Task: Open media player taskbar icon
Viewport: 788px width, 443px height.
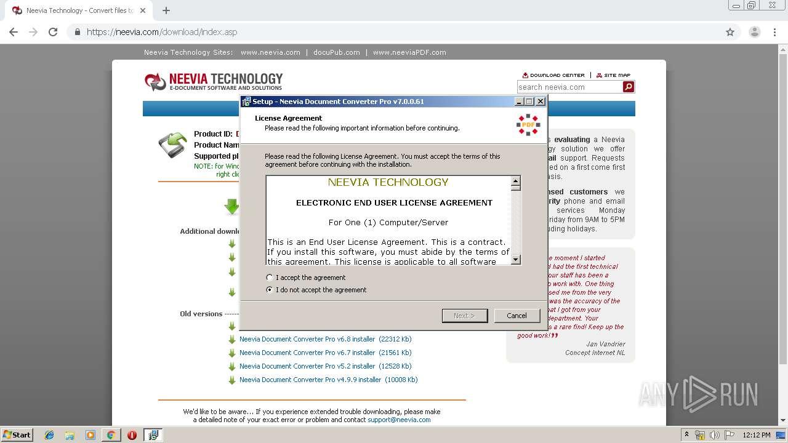Action: click(90, 435)
